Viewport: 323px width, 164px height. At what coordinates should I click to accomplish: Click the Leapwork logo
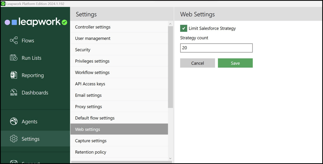tap(32, 22)
